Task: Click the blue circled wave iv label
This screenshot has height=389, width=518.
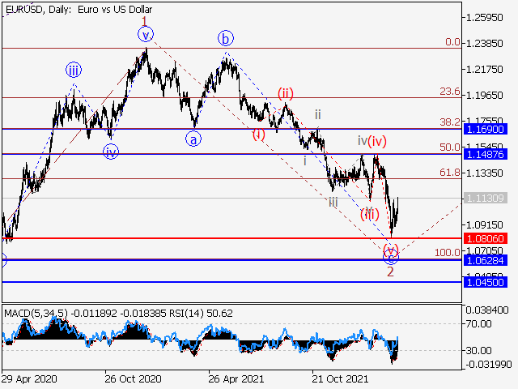Action: (x=111, y=152)
